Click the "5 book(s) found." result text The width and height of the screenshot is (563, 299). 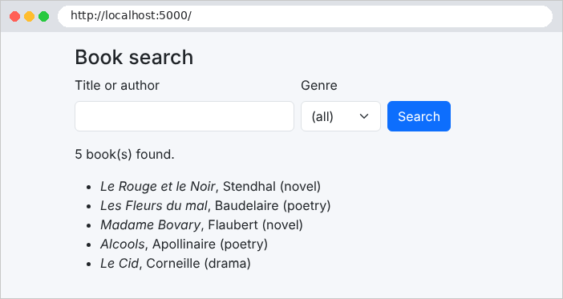124,155
